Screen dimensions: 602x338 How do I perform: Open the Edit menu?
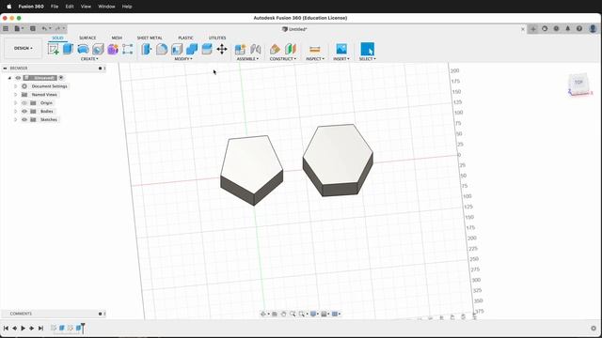pos(70,7)
